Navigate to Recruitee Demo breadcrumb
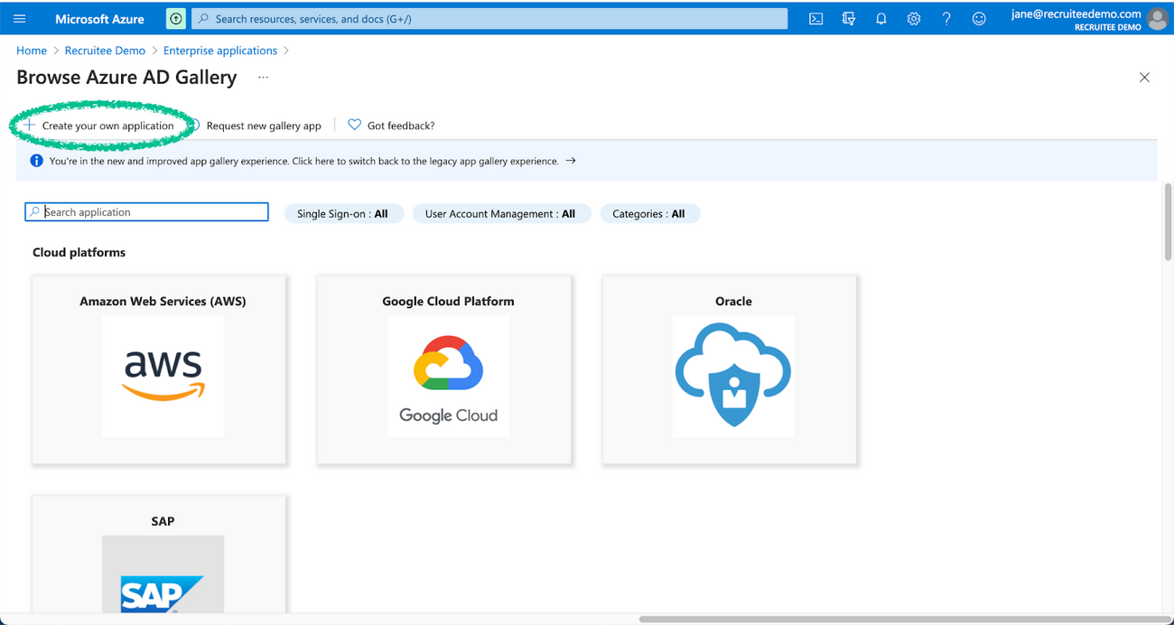This screenshot has width=1174, height=625. click(x=106, y=51)
